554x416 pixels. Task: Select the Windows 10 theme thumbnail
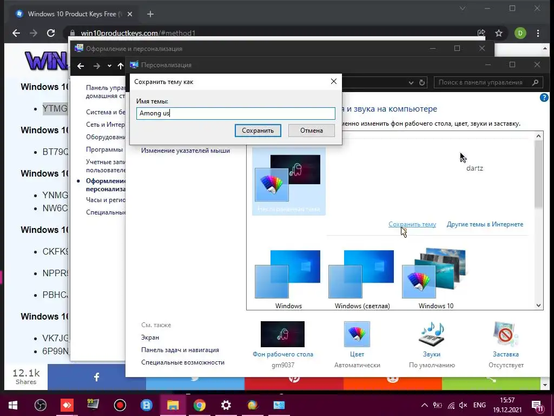(436, 279)
